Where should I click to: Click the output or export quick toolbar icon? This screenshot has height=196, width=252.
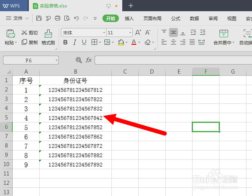(x=48, y=18)
